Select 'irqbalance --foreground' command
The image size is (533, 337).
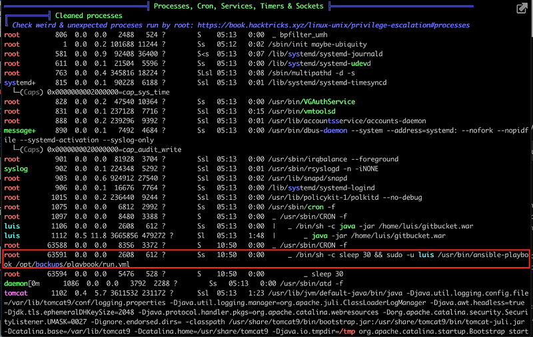[x=333, y=159]
